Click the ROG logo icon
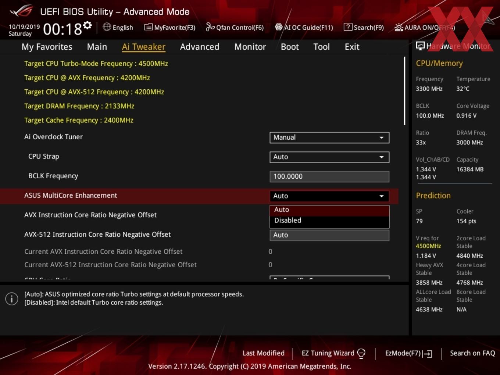Viewport: 500px width, 375px height. (21, 11)
